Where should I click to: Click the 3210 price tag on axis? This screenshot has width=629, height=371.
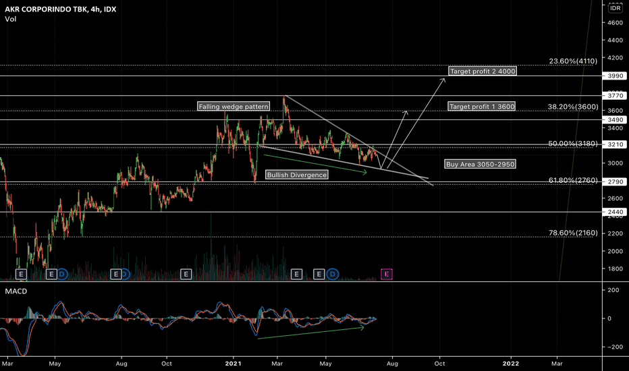pos(616,144)
